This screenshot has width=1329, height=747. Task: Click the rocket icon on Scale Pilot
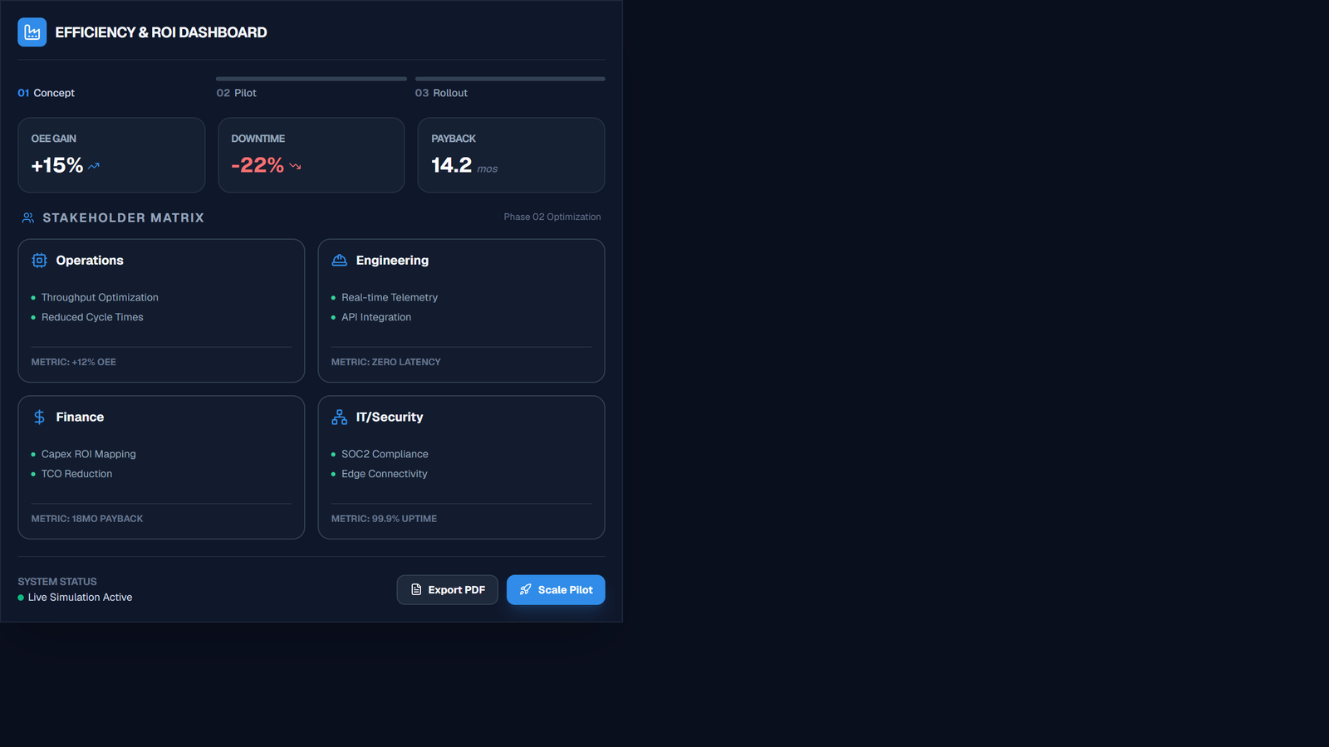tap(525, 589)
